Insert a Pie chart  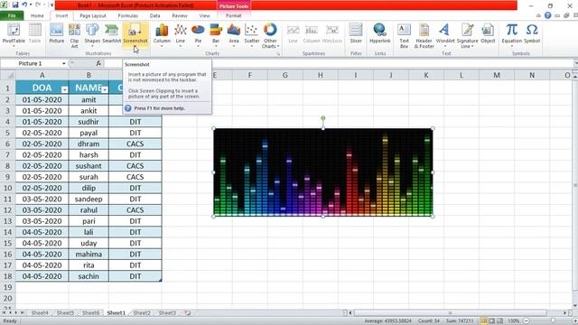198,34
